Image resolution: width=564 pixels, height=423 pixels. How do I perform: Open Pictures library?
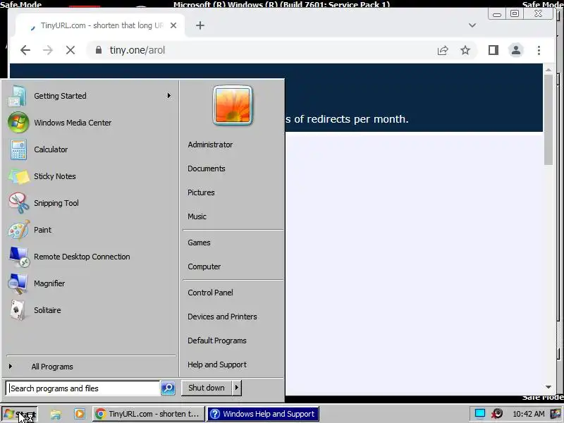click(201, 192)
